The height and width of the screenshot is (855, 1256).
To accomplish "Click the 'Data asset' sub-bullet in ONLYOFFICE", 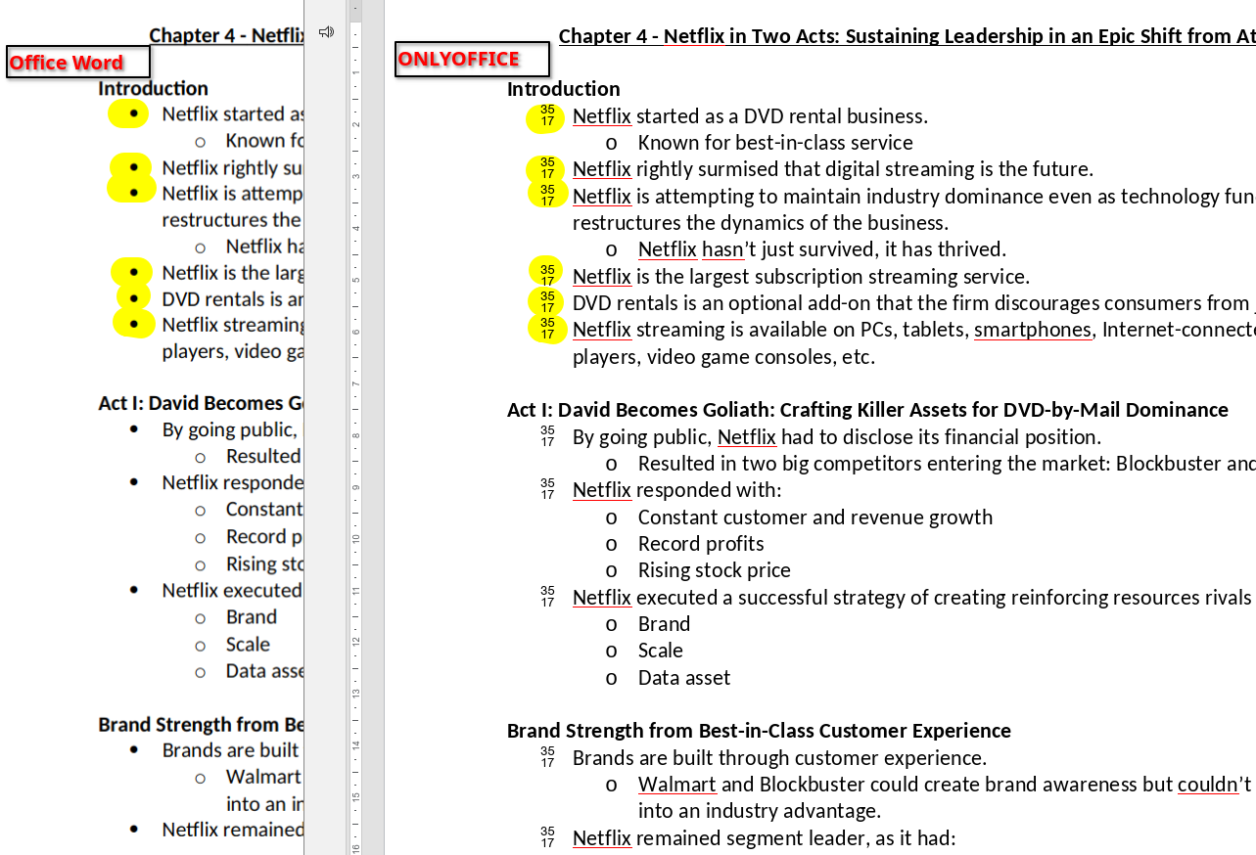I will coord(684,678).
